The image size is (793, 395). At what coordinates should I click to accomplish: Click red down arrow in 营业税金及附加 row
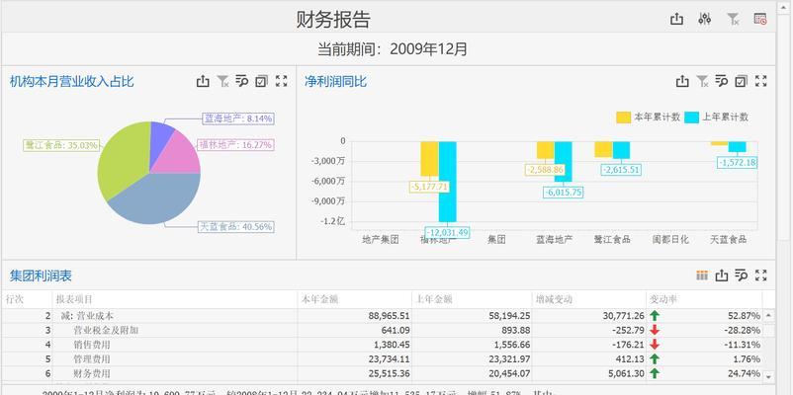(x=655, y=331)
